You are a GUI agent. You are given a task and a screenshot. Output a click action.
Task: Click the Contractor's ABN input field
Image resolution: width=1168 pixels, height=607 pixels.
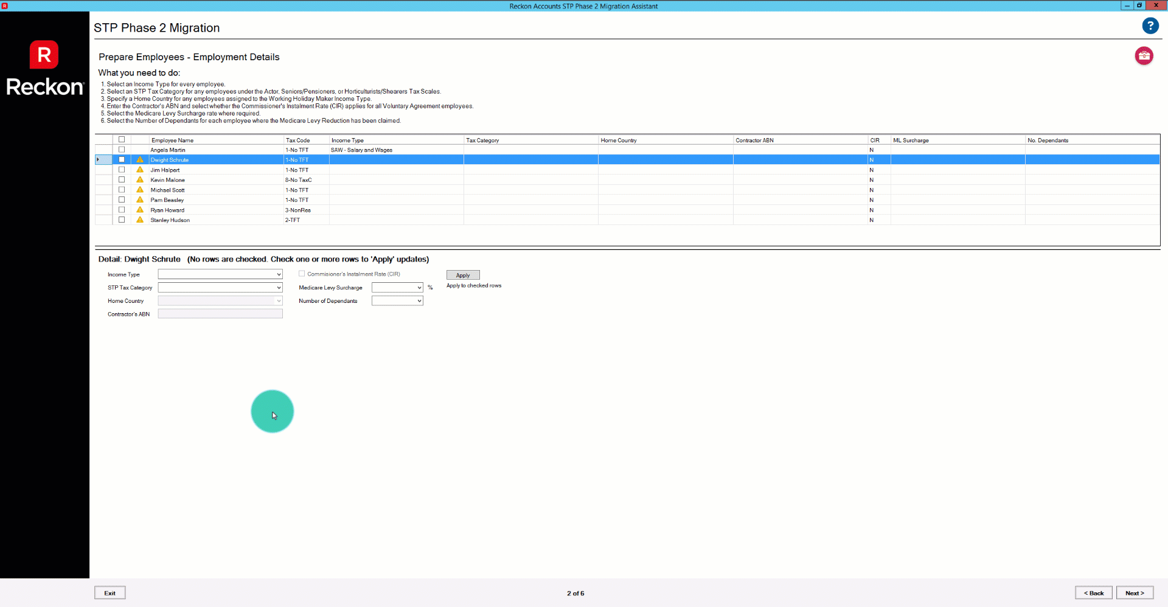coord(220,314)
